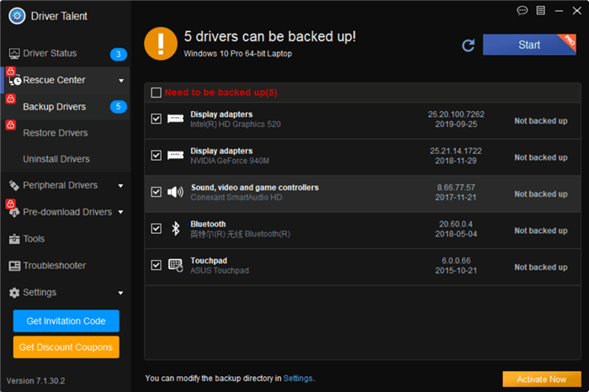
Task: Click the ASUS Touchpad device icon
Action: coord(175,266)
